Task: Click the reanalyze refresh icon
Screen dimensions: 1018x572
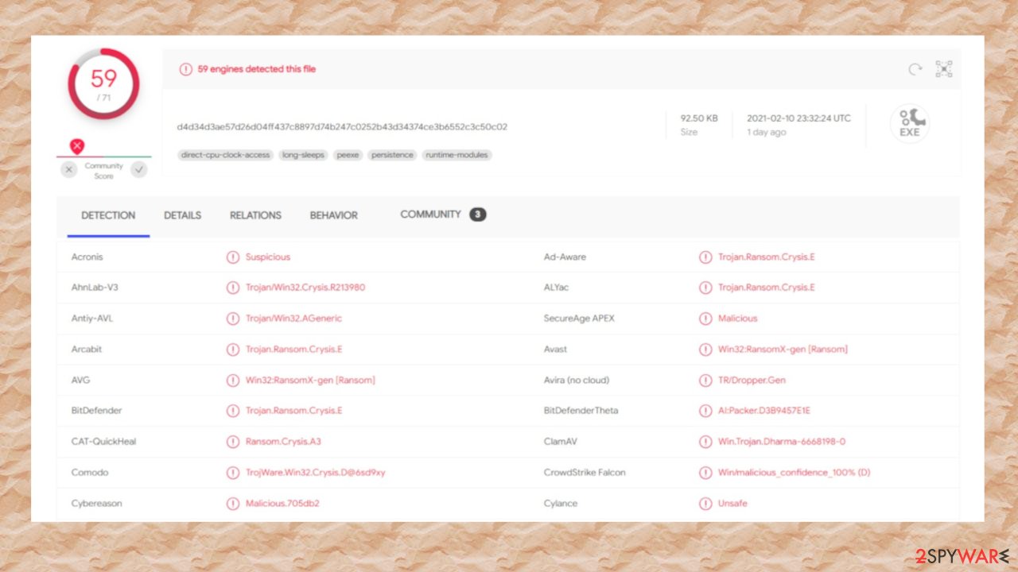Action: point(915,70)
